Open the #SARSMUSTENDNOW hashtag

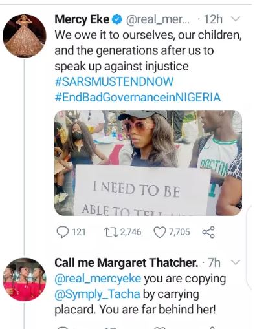(x=114, y=81)
